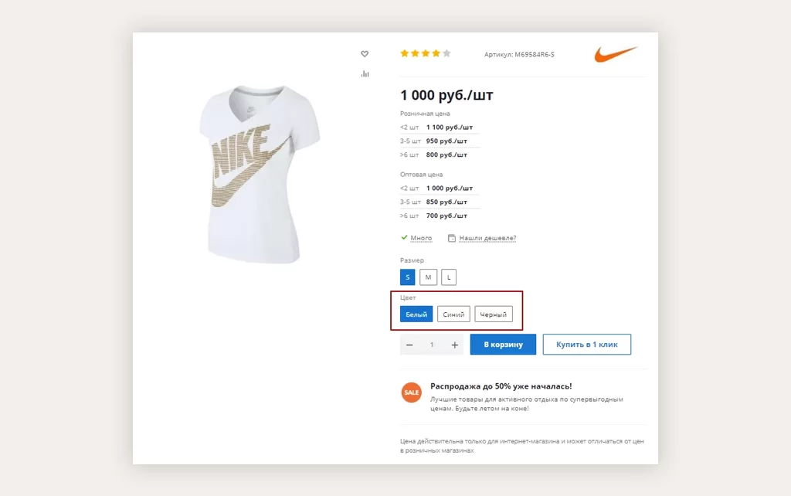
Task: Click the green availability checkmark icon
Action: pyautogui.click(x=404, y=238)
